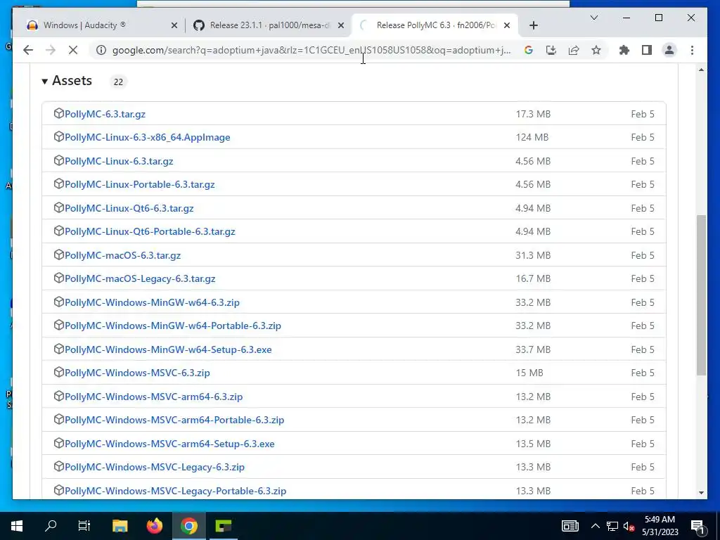Click the page vertical scrollbar thumb
720x540 pixels.
pos(701,295)
